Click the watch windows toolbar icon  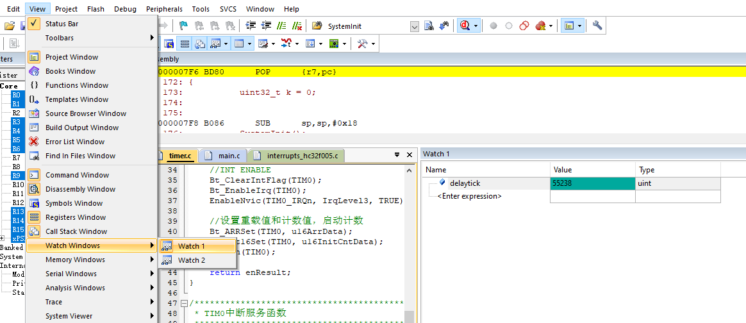pos(215,44)
